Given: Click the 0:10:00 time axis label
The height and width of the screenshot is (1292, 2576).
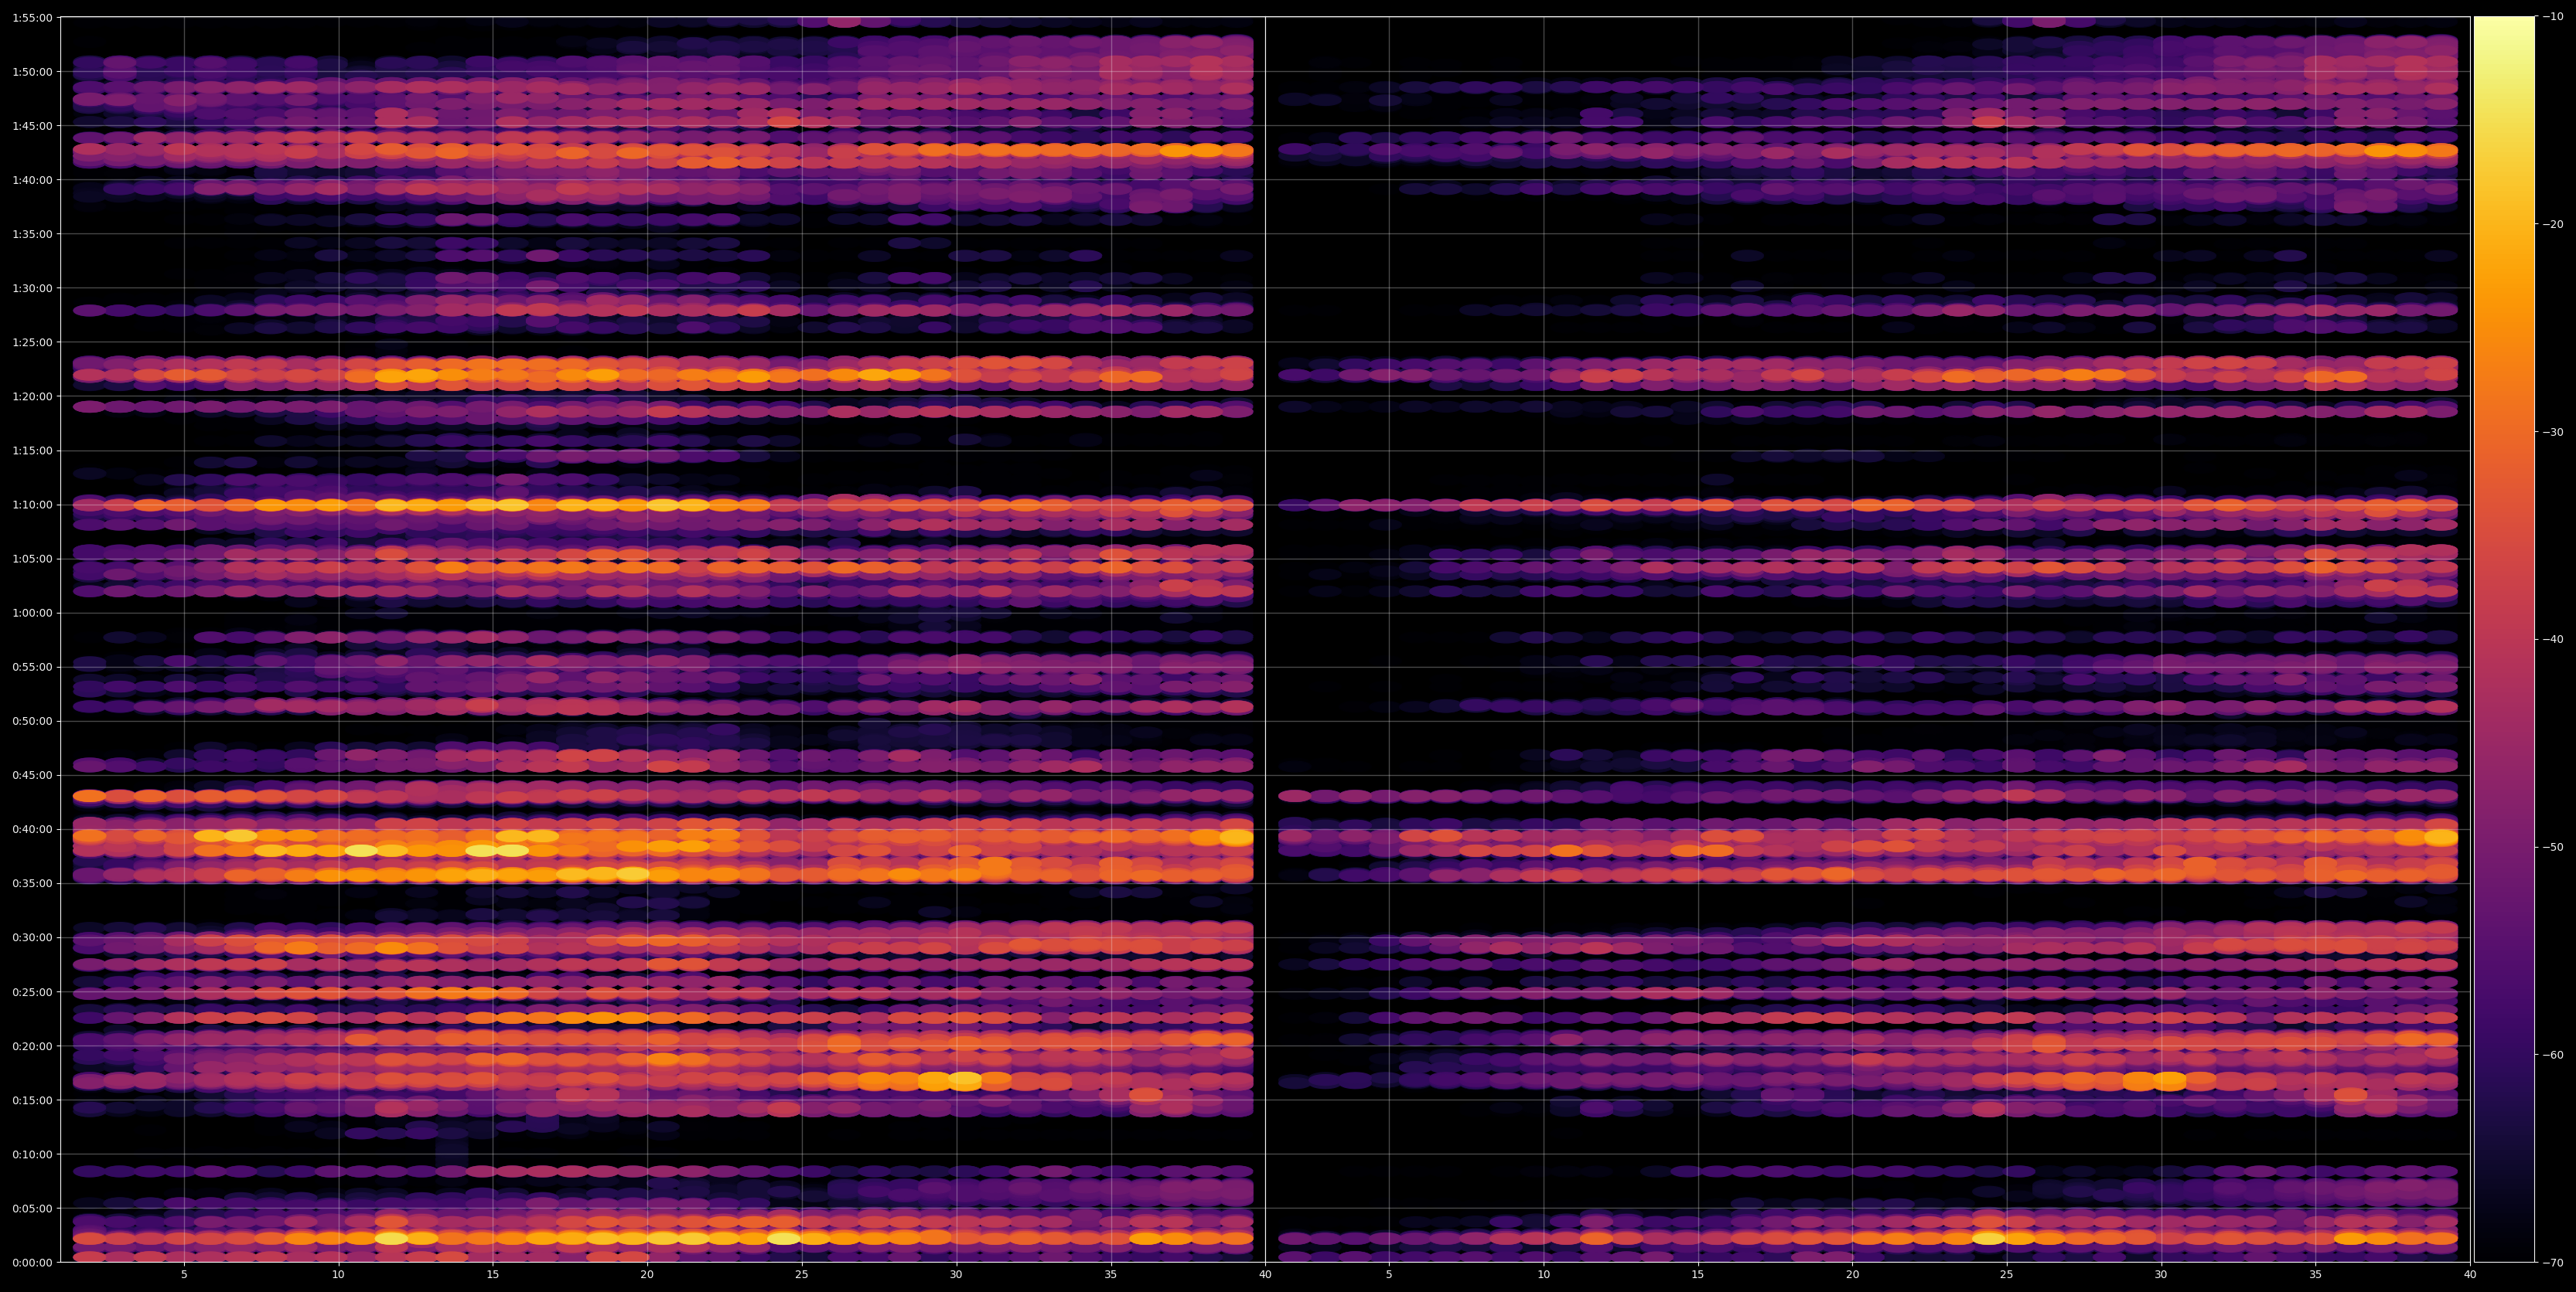Looking at the screenshot, I should [32, 1154].
